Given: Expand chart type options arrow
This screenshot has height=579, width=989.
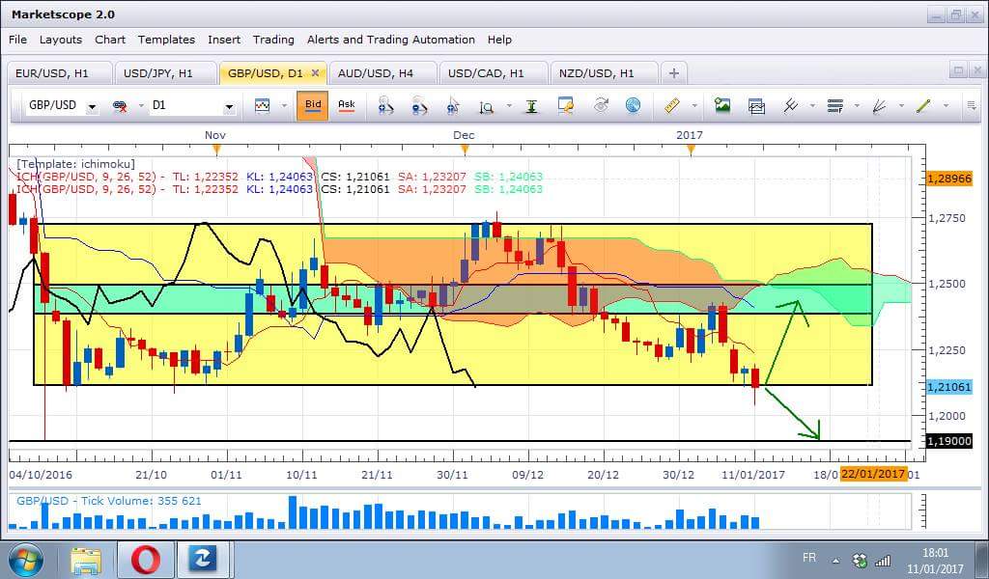Looking at the screenshot, I should (x=283, y=106).
